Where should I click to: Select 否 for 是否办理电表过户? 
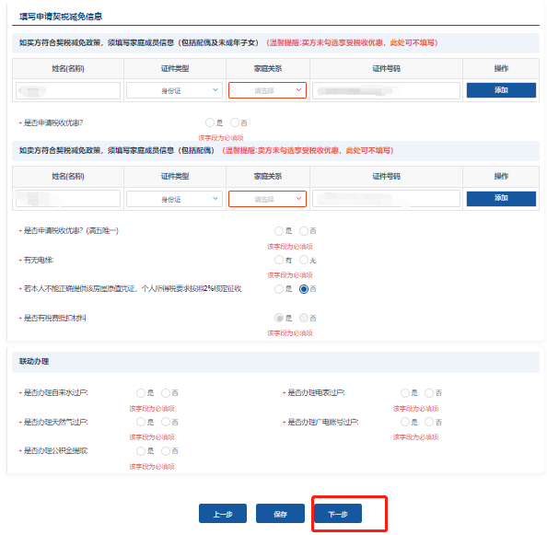point(429,393)
